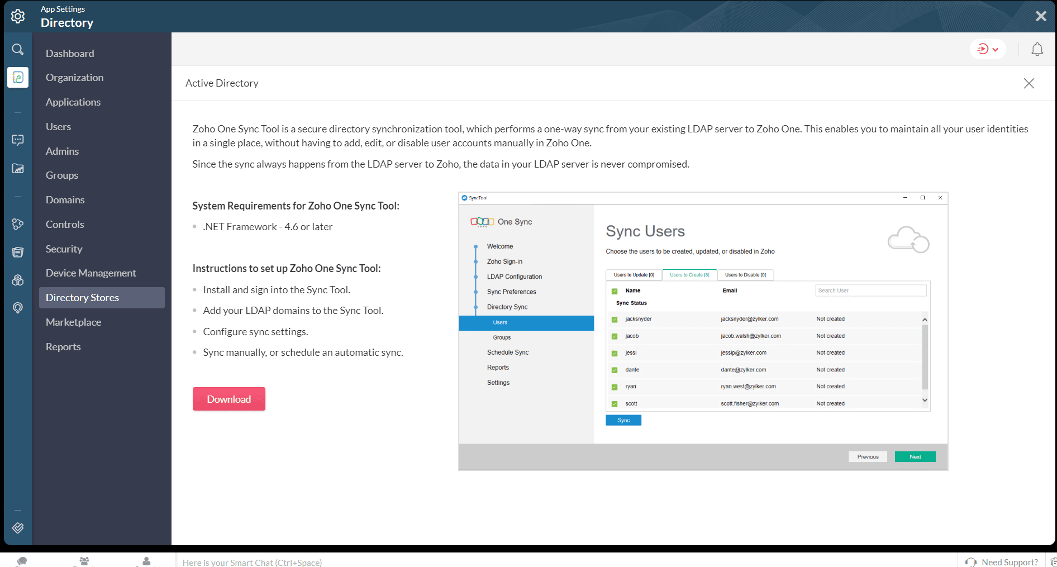Click the double checkmark tag icon
1057x567 pixels.
18,528
